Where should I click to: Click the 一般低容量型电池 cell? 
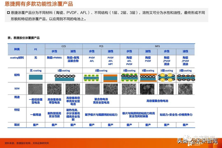pyautogui.click(x=36, y=101)
